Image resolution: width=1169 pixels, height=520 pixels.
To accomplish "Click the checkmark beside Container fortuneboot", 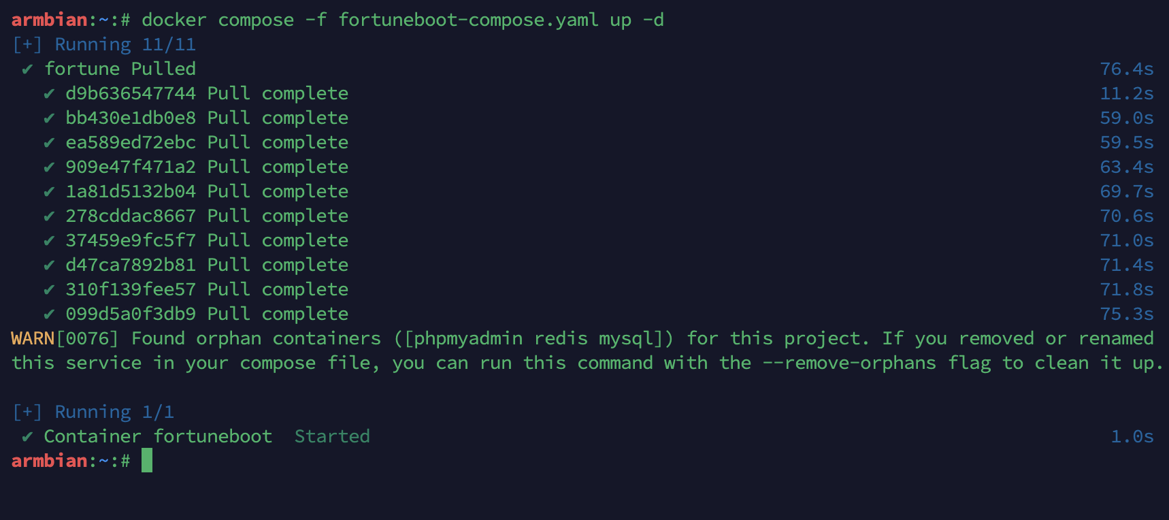I will [27, 437].
